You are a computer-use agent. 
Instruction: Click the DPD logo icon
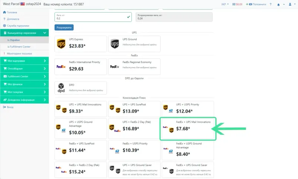click(x=61, y=88)
